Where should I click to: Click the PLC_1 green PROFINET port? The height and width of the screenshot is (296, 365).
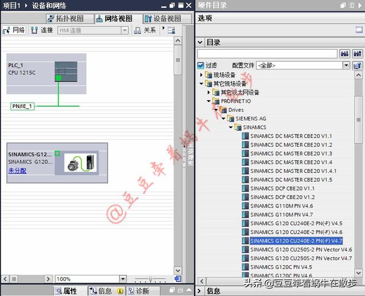click(58, 78)
